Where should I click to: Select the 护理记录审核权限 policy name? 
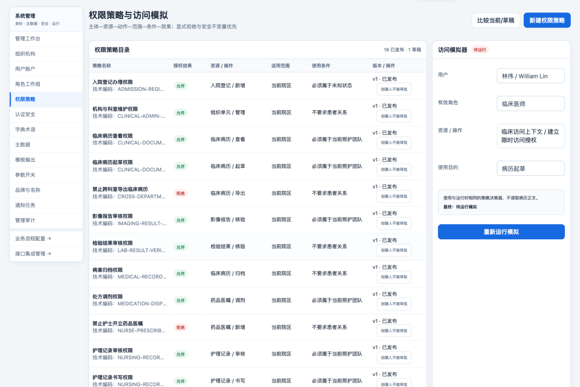112,350
